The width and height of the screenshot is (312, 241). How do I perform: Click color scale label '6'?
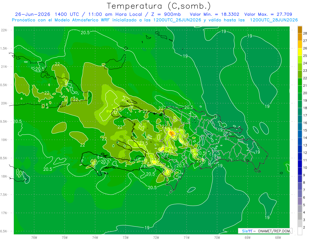coord(304,198)
